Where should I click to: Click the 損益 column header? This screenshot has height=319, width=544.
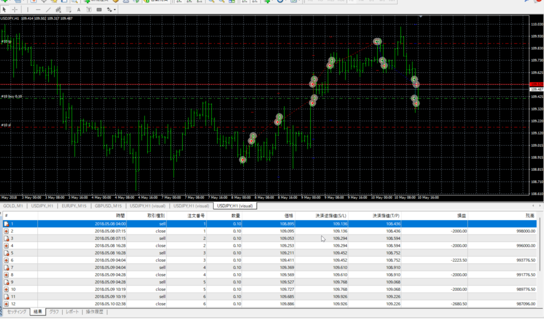pos(435,216)
